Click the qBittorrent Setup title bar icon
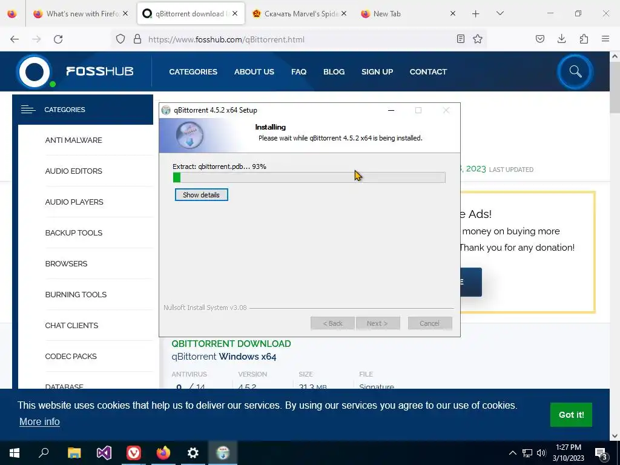This screenshot has width=620, height=465. tap(166, 110)
